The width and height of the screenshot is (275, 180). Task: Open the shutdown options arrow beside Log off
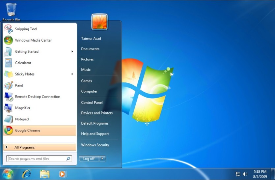click(102, 159)
